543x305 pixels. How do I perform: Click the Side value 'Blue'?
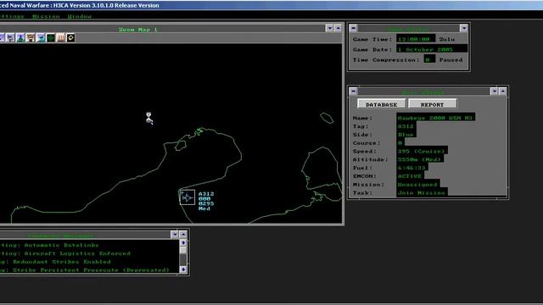(406, 134)
